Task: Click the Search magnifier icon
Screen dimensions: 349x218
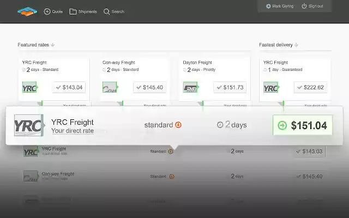Action: (107, 11)
